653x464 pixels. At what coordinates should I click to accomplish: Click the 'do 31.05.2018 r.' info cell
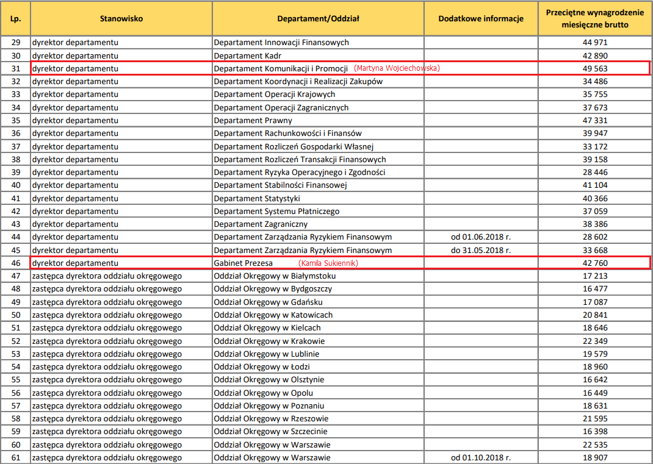point(481,250)
